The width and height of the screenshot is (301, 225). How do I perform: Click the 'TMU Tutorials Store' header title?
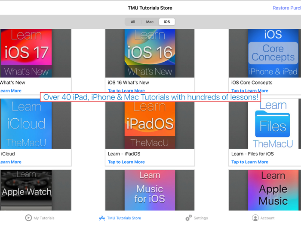click(x=150, y=8)
